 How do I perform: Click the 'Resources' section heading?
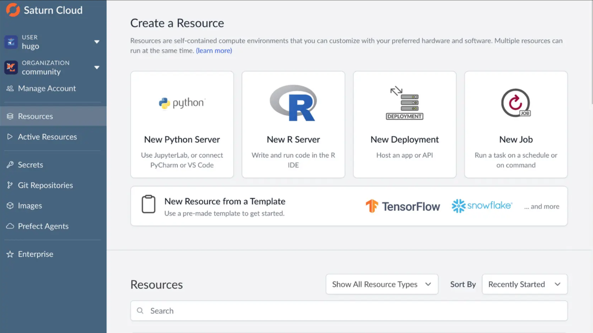(157, 284)
